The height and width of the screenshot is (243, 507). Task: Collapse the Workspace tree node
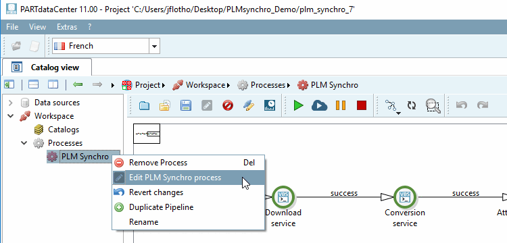pyautogui.click(x=11, y=116)
